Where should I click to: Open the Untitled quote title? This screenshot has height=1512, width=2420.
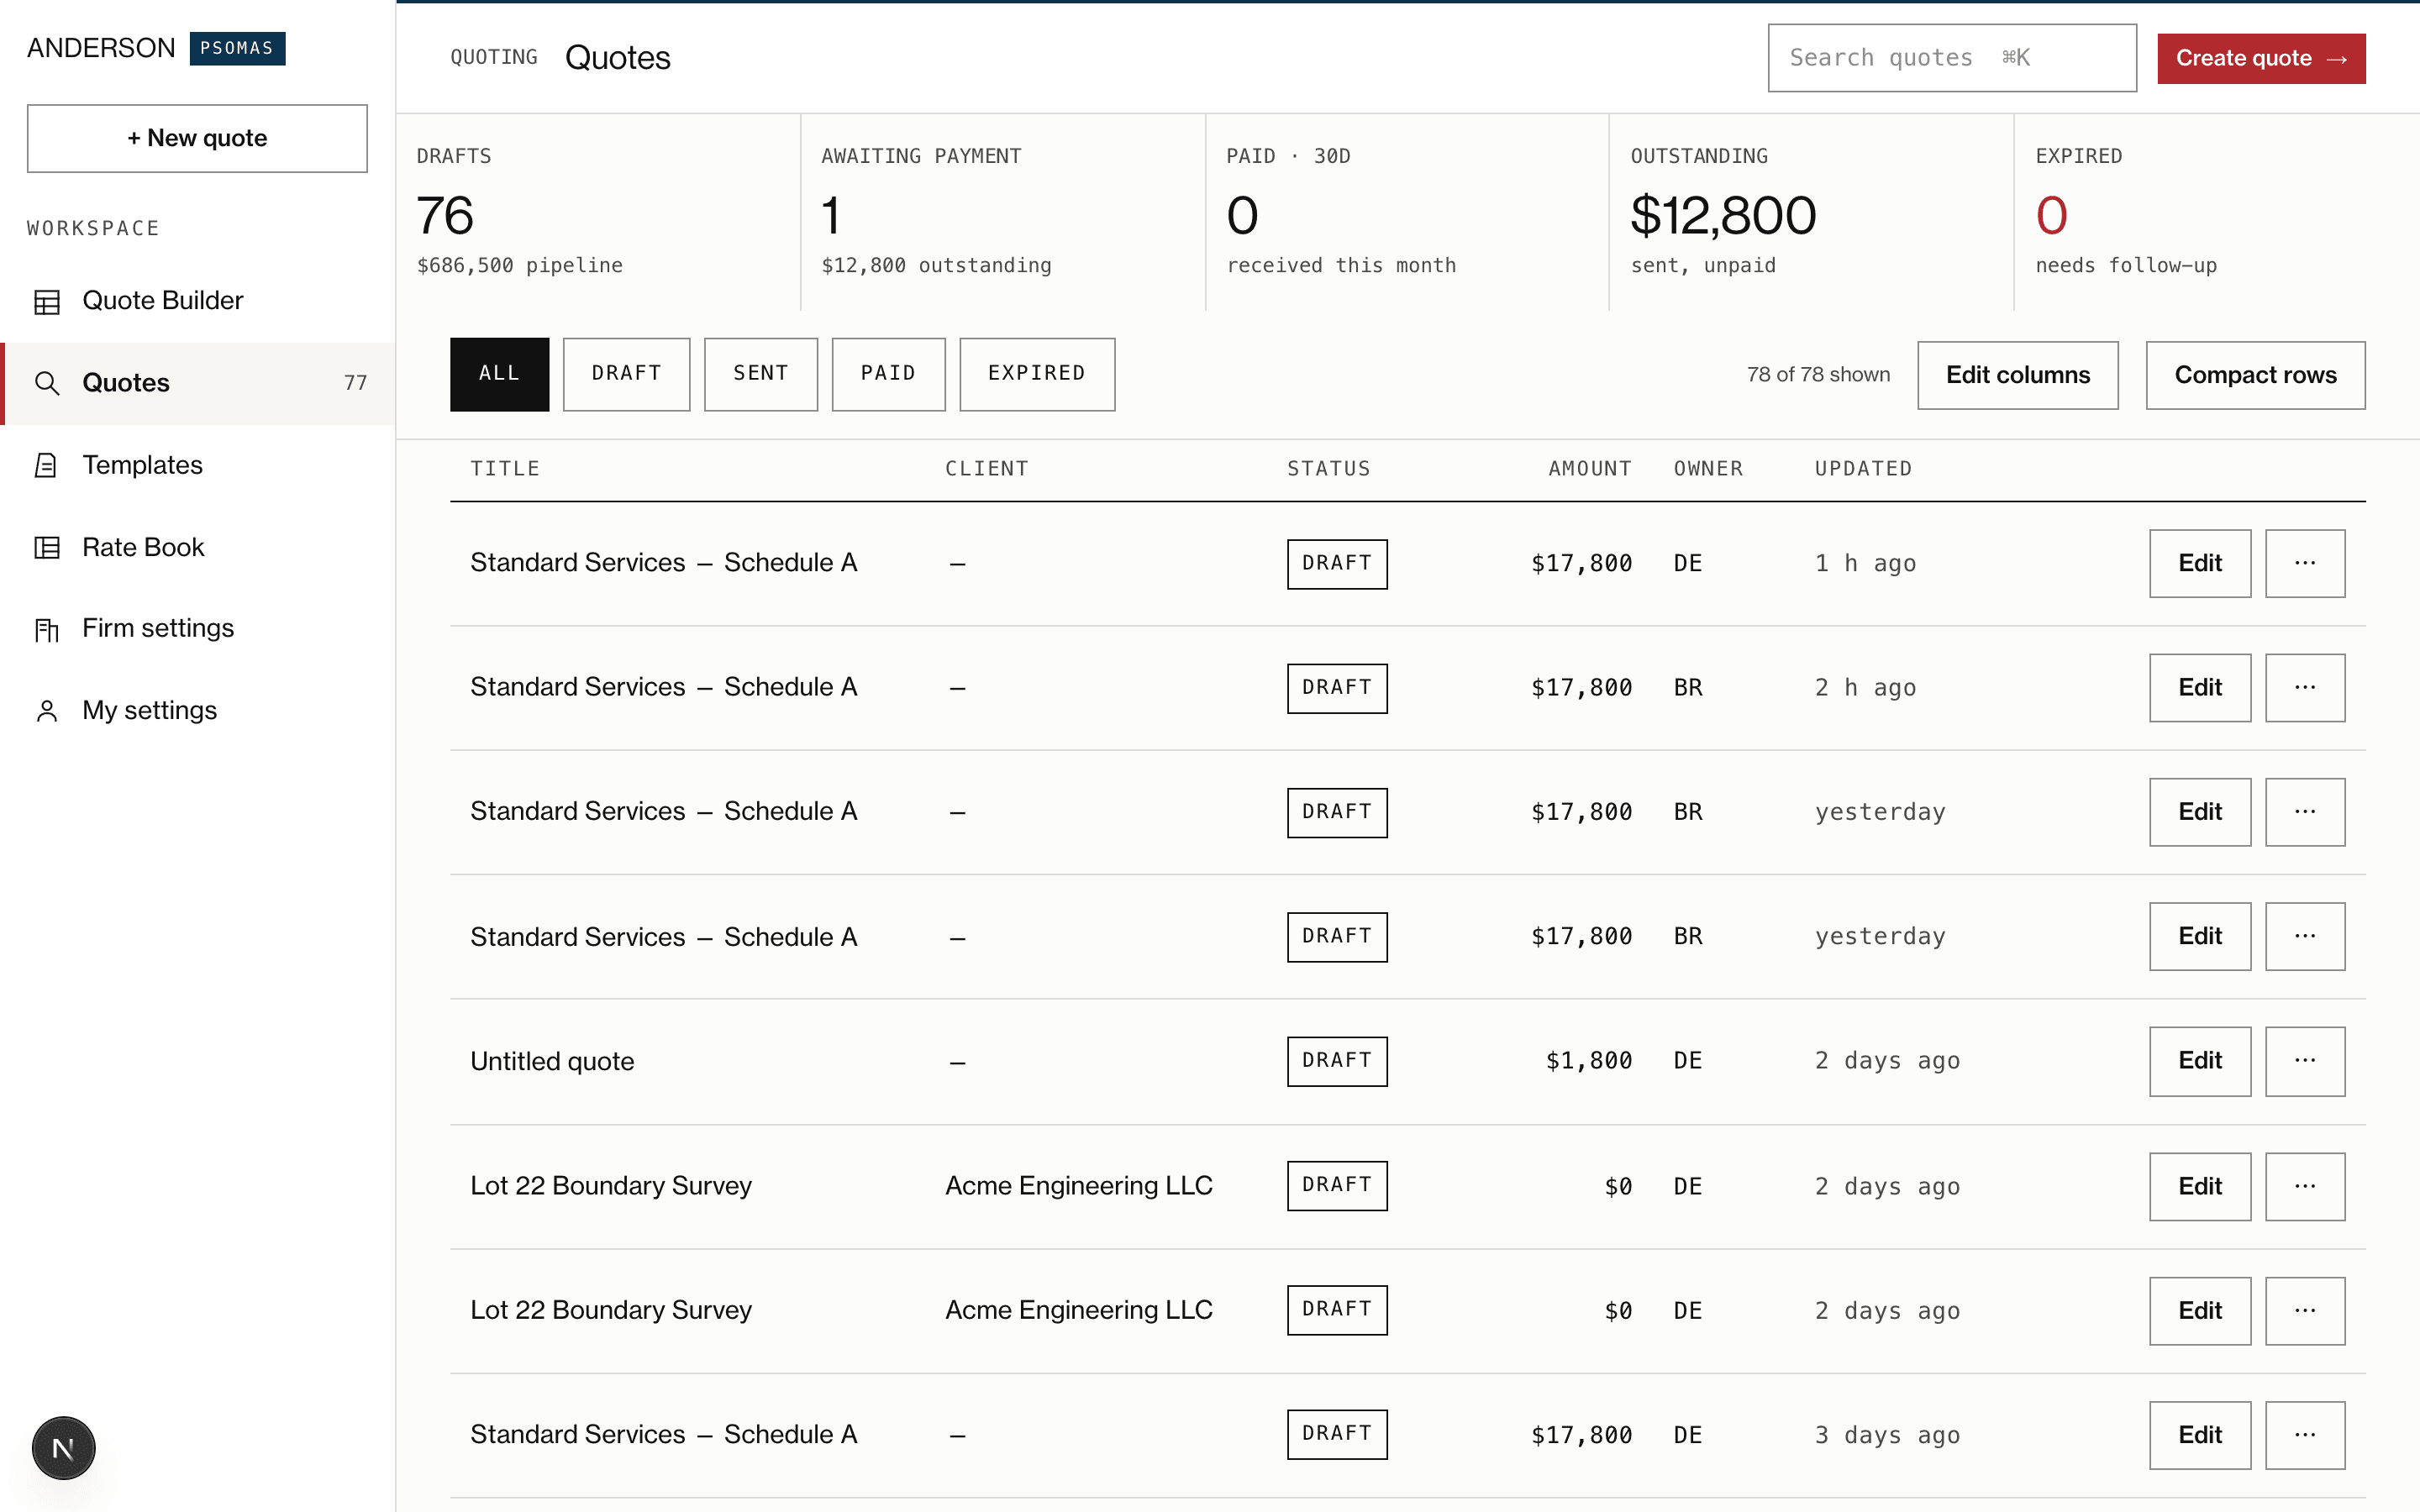(552, 1061)
